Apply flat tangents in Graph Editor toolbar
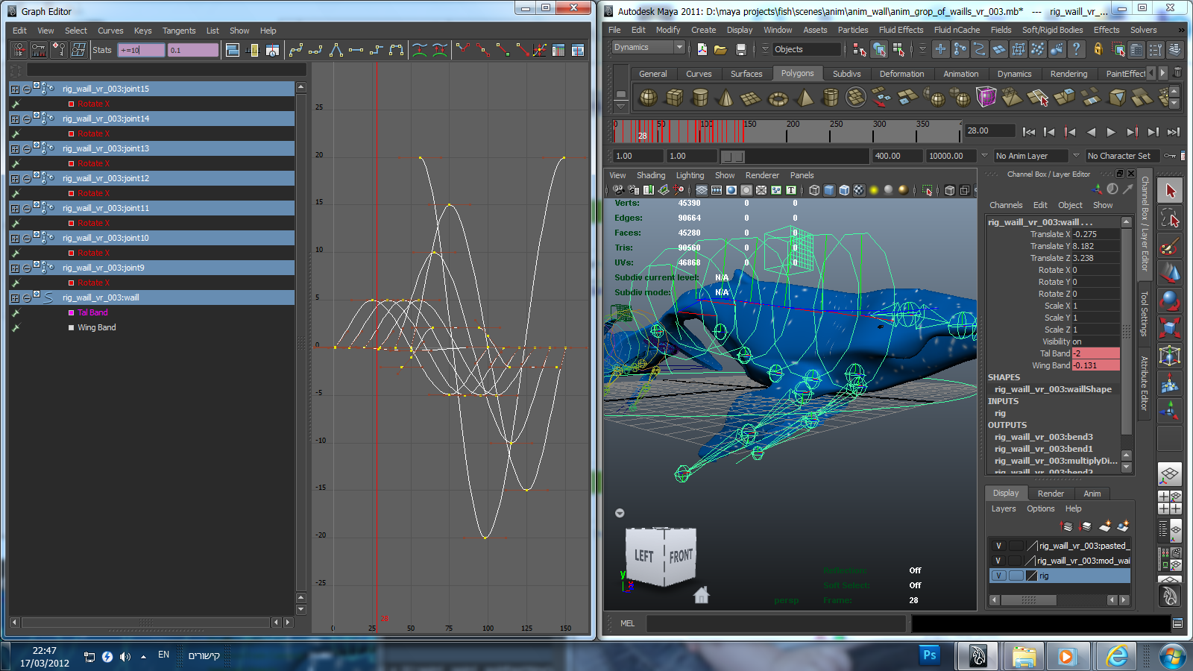1193x671 pixels. pyautogui.click(x=356, y=50)
